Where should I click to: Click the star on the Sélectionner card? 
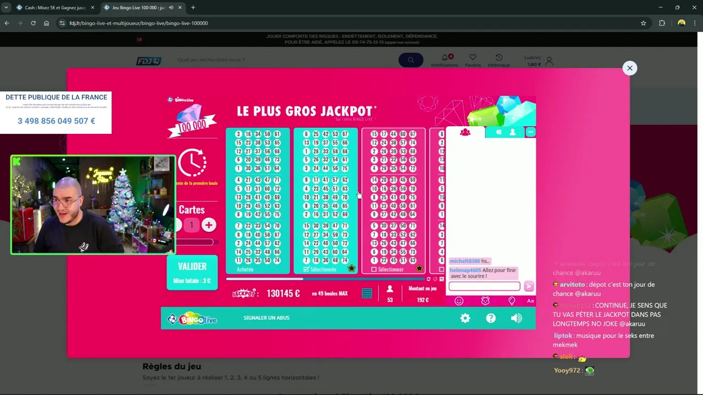pos(419,269)
